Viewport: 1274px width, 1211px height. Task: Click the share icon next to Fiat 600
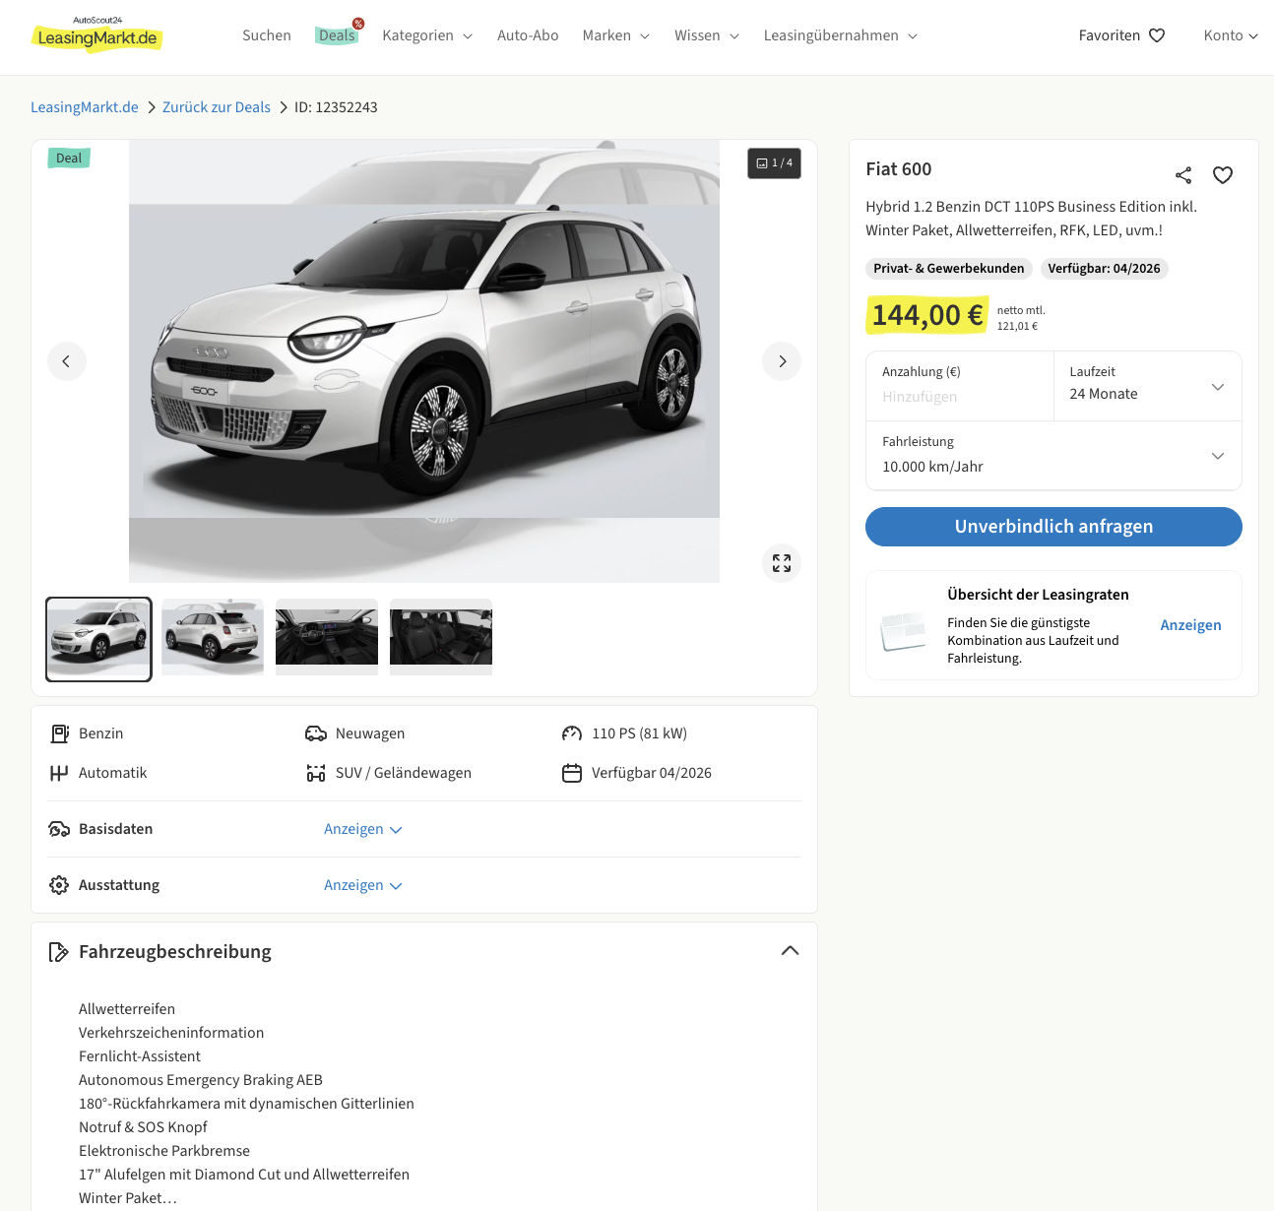1182,175
